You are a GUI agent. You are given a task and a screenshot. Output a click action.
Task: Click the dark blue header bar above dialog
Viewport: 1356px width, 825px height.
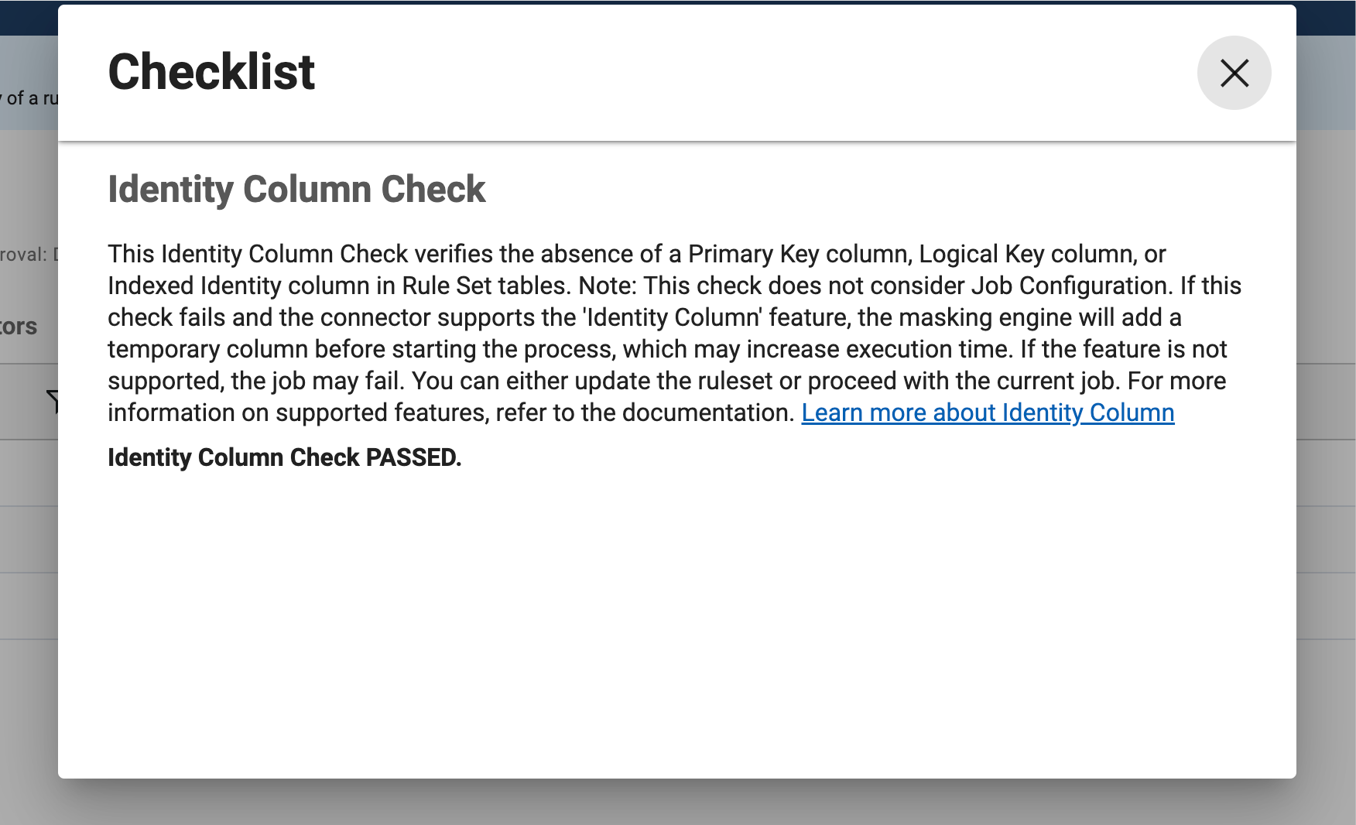[677, 2]
